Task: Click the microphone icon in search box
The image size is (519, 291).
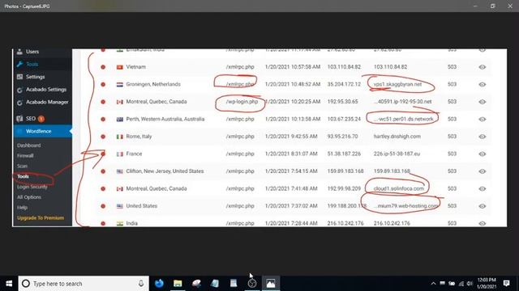Action: [141, 284]
